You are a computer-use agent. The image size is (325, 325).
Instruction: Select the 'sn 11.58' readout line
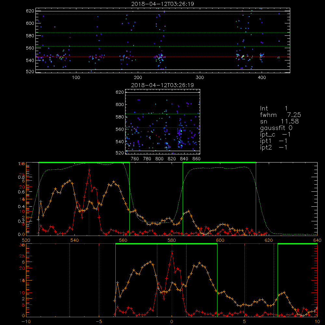(x=279, y=122)
